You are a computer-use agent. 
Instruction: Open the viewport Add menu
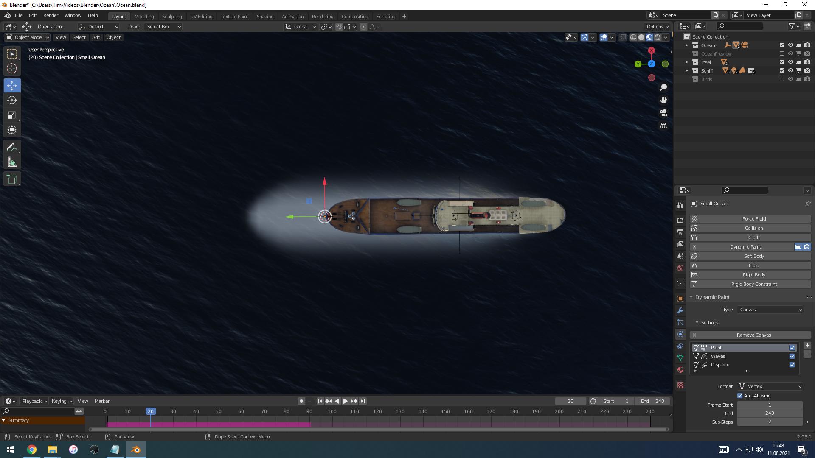[x=96, y=37]
